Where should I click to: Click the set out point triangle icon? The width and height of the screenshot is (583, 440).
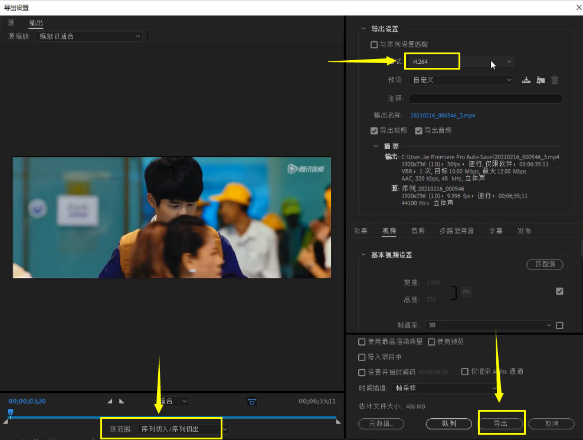(122, 401)
